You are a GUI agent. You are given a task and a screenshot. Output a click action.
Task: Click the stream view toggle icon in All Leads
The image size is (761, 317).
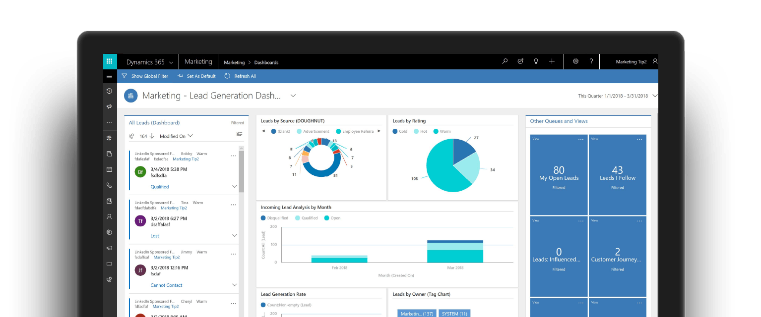pyautogui.click(x=239, y=134)
